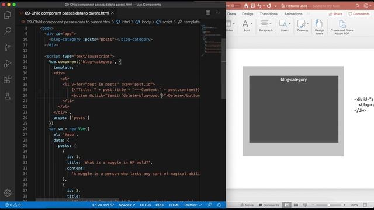Open errors and warnings in status bar
Viewport: 374px width, 210px height.
click(x=13, y=205)
